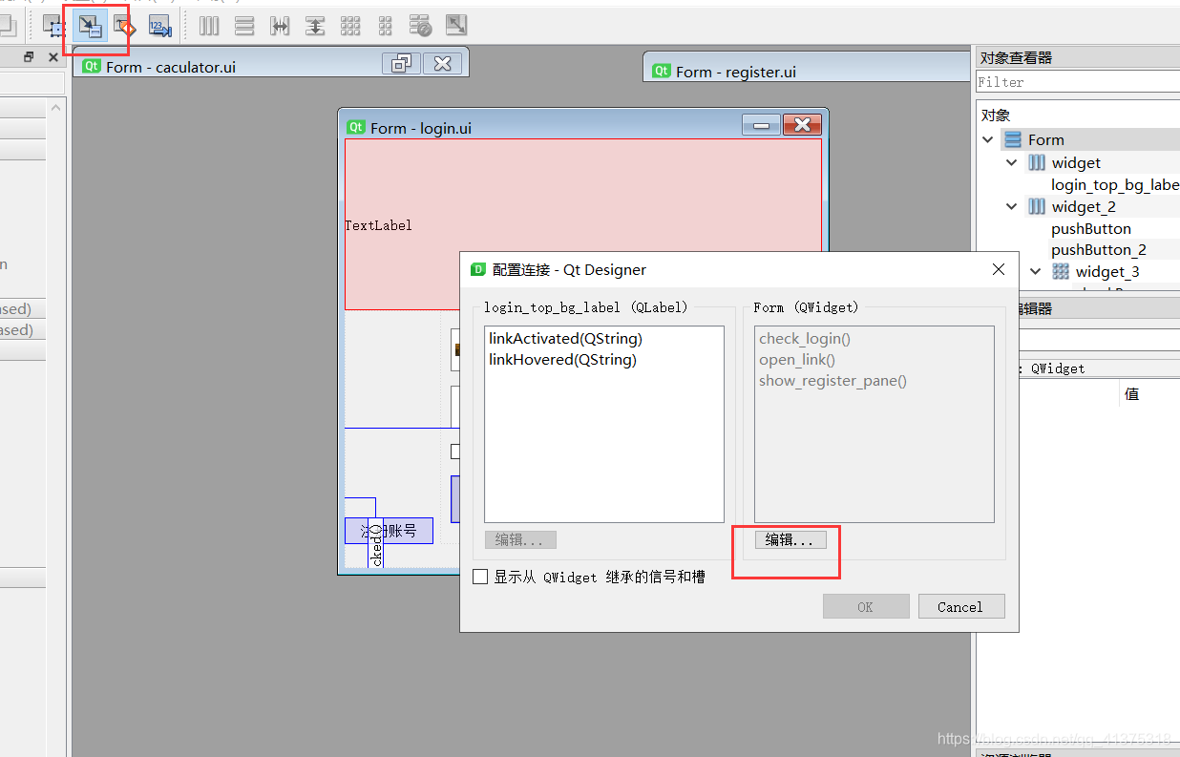Screen dimensions: 1180x757
Task: Select the Edit Widgets mode icon
Action: [x=54, y=26]
